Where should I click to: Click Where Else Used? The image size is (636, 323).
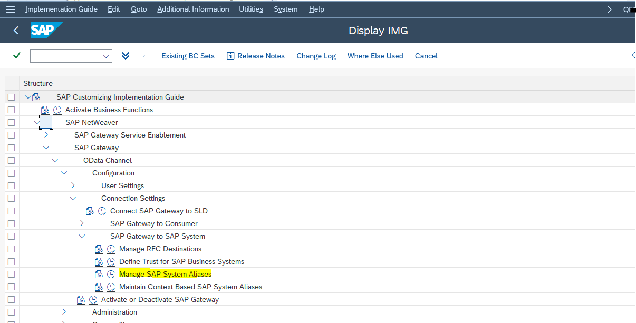click(x=375, y=56)
